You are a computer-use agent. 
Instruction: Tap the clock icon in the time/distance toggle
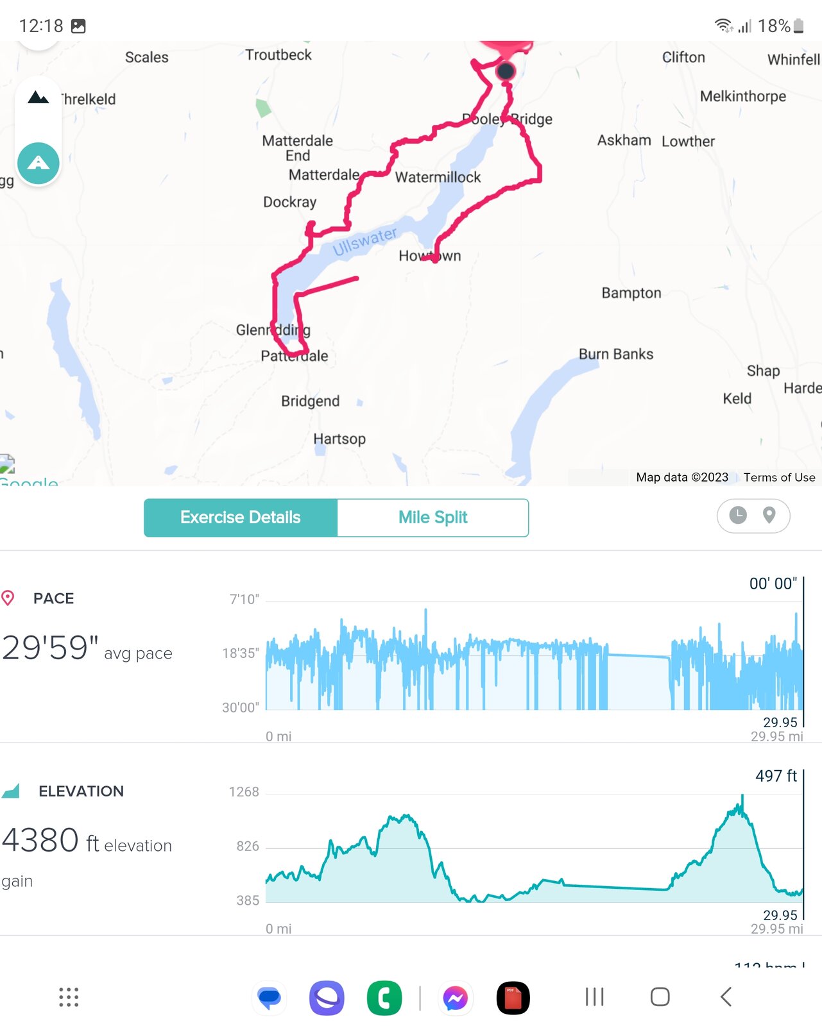[738, 515]
